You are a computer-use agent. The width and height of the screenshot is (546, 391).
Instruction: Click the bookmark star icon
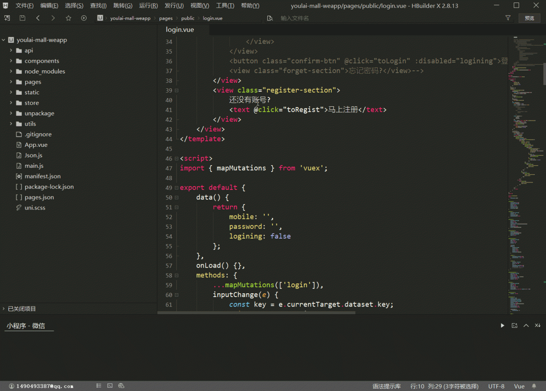coord(68,18)
